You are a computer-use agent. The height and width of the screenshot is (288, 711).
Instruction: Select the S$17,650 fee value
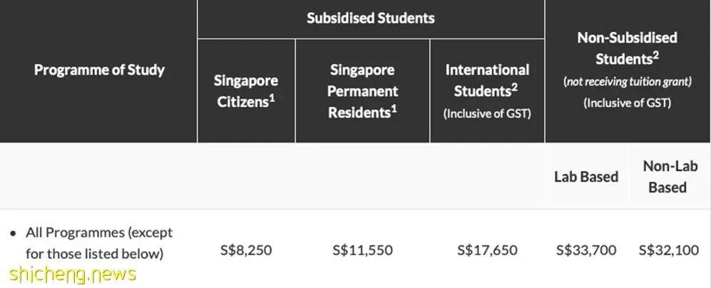(x=487, y=250)
